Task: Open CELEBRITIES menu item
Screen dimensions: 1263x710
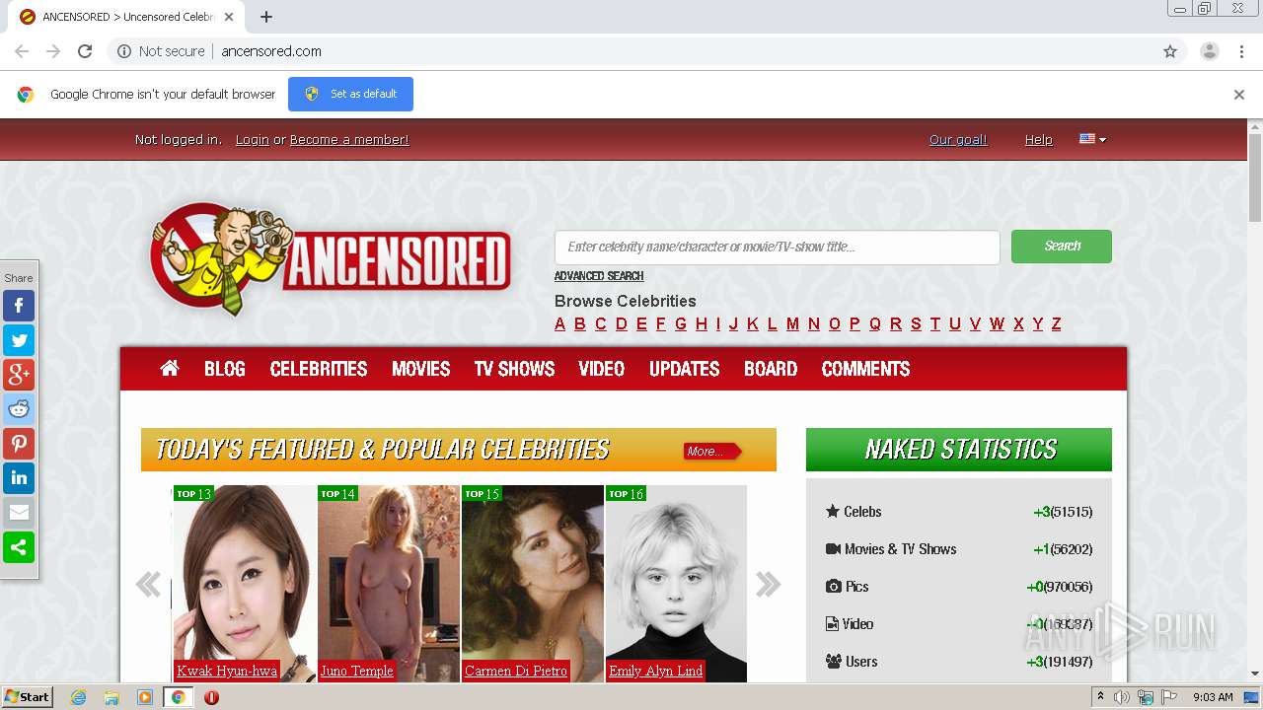Action: click(x=319, y=369)
